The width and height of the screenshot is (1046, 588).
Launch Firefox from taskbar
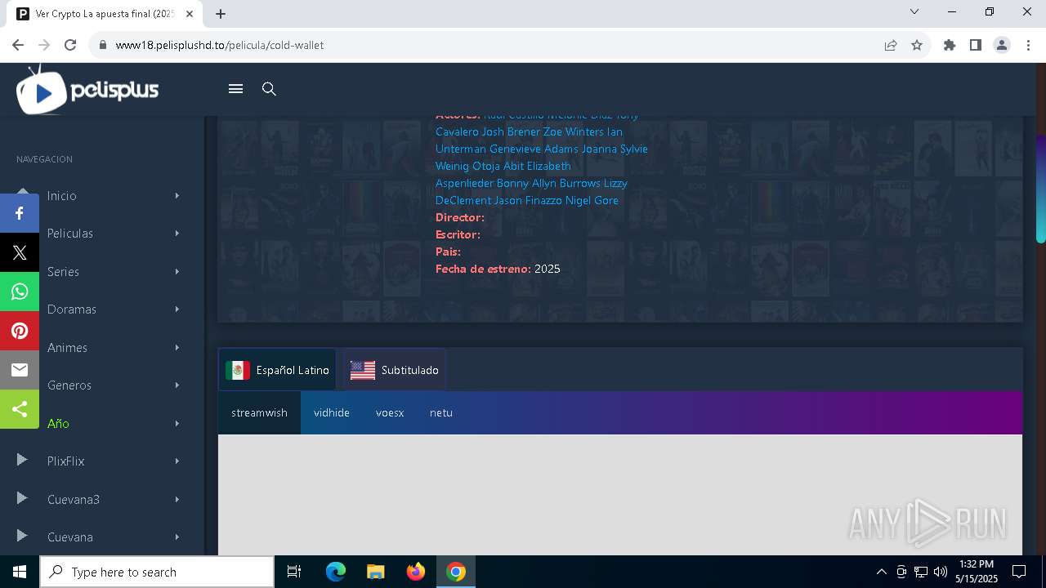416,572
